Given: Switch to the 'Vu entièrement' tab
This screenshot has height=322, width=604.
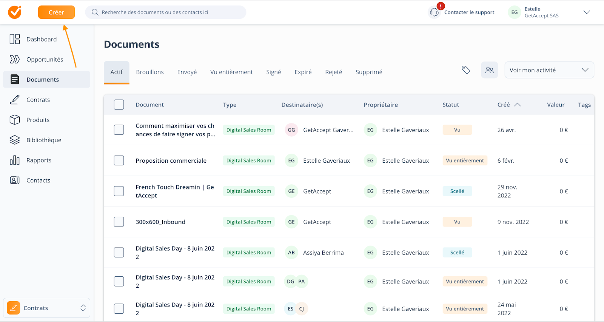Looking at the screenshot, I should click(231, 72).
